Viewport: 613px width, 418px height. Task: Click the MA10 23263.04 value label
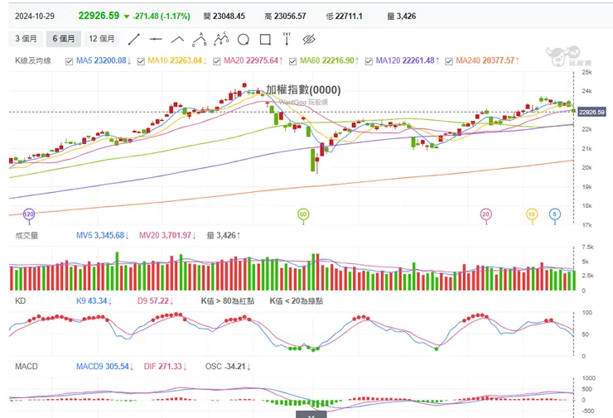pyautogui.click(x=177, y=60)
